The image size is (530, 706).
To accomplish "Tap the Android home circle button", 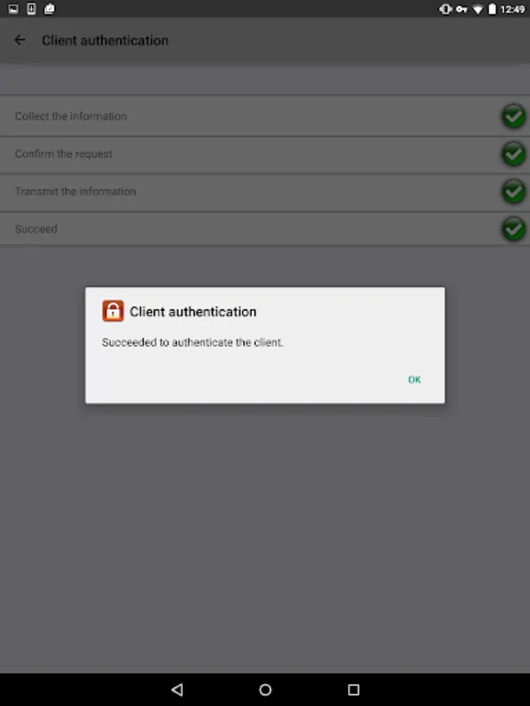I will 265,690.
